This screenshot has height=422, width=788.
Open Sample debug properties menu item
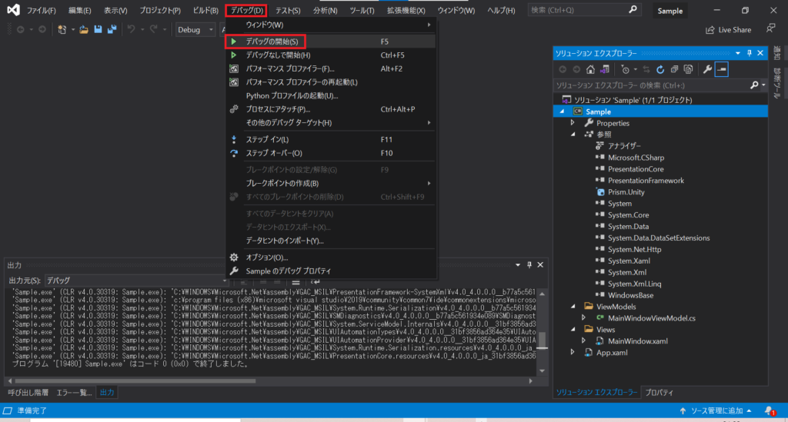[331, 271]
